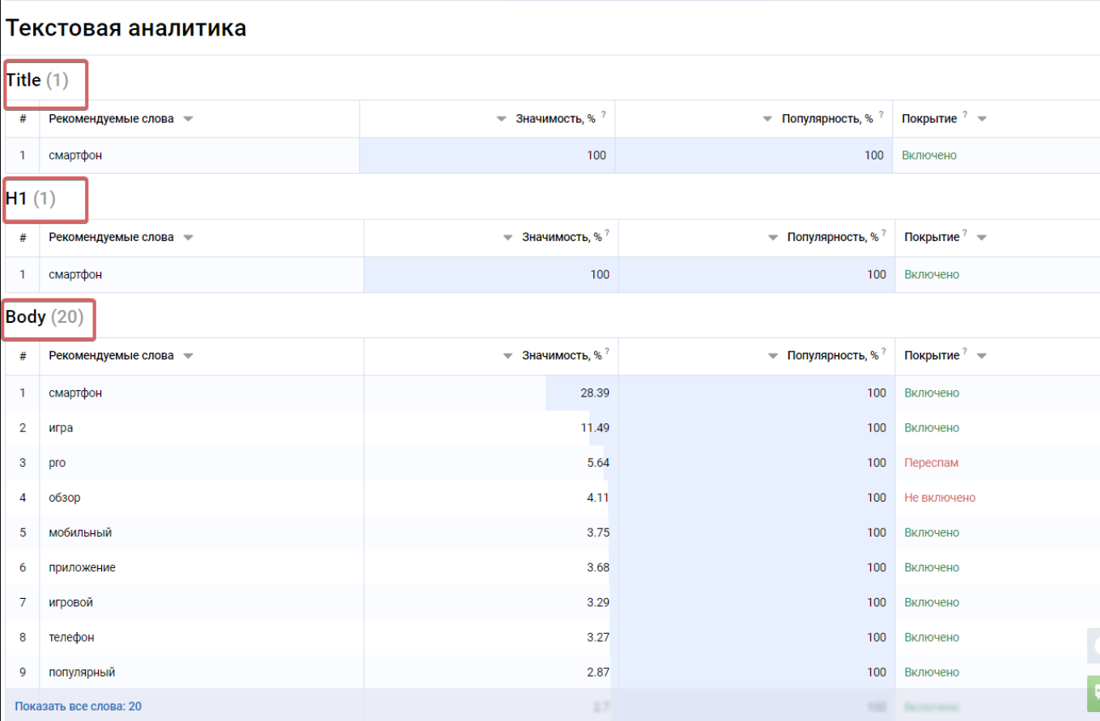Click the Покрытие sort arrow in H1 table
1100x721 pixels.
click(982, 238)
